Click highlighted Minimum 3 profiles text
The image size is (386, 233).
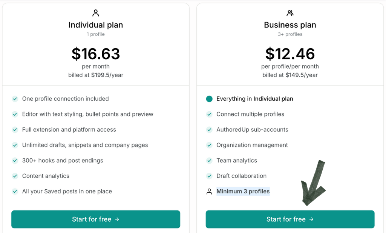pos(243,192)
